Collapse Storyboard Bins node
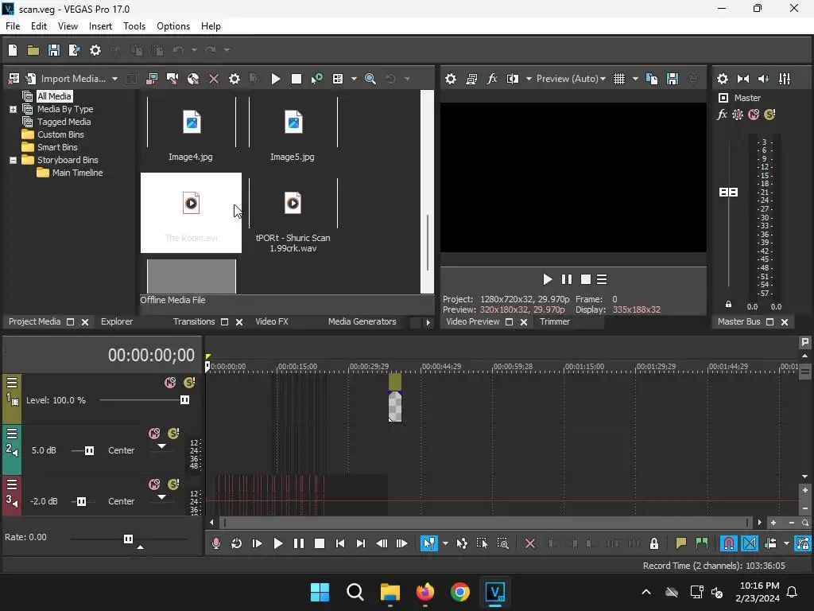This screenshot has width=814, height=611. click(13, 160)
